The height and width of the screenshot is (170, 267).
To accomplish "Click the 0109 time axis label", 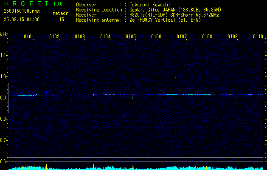I will coord(233,37).
